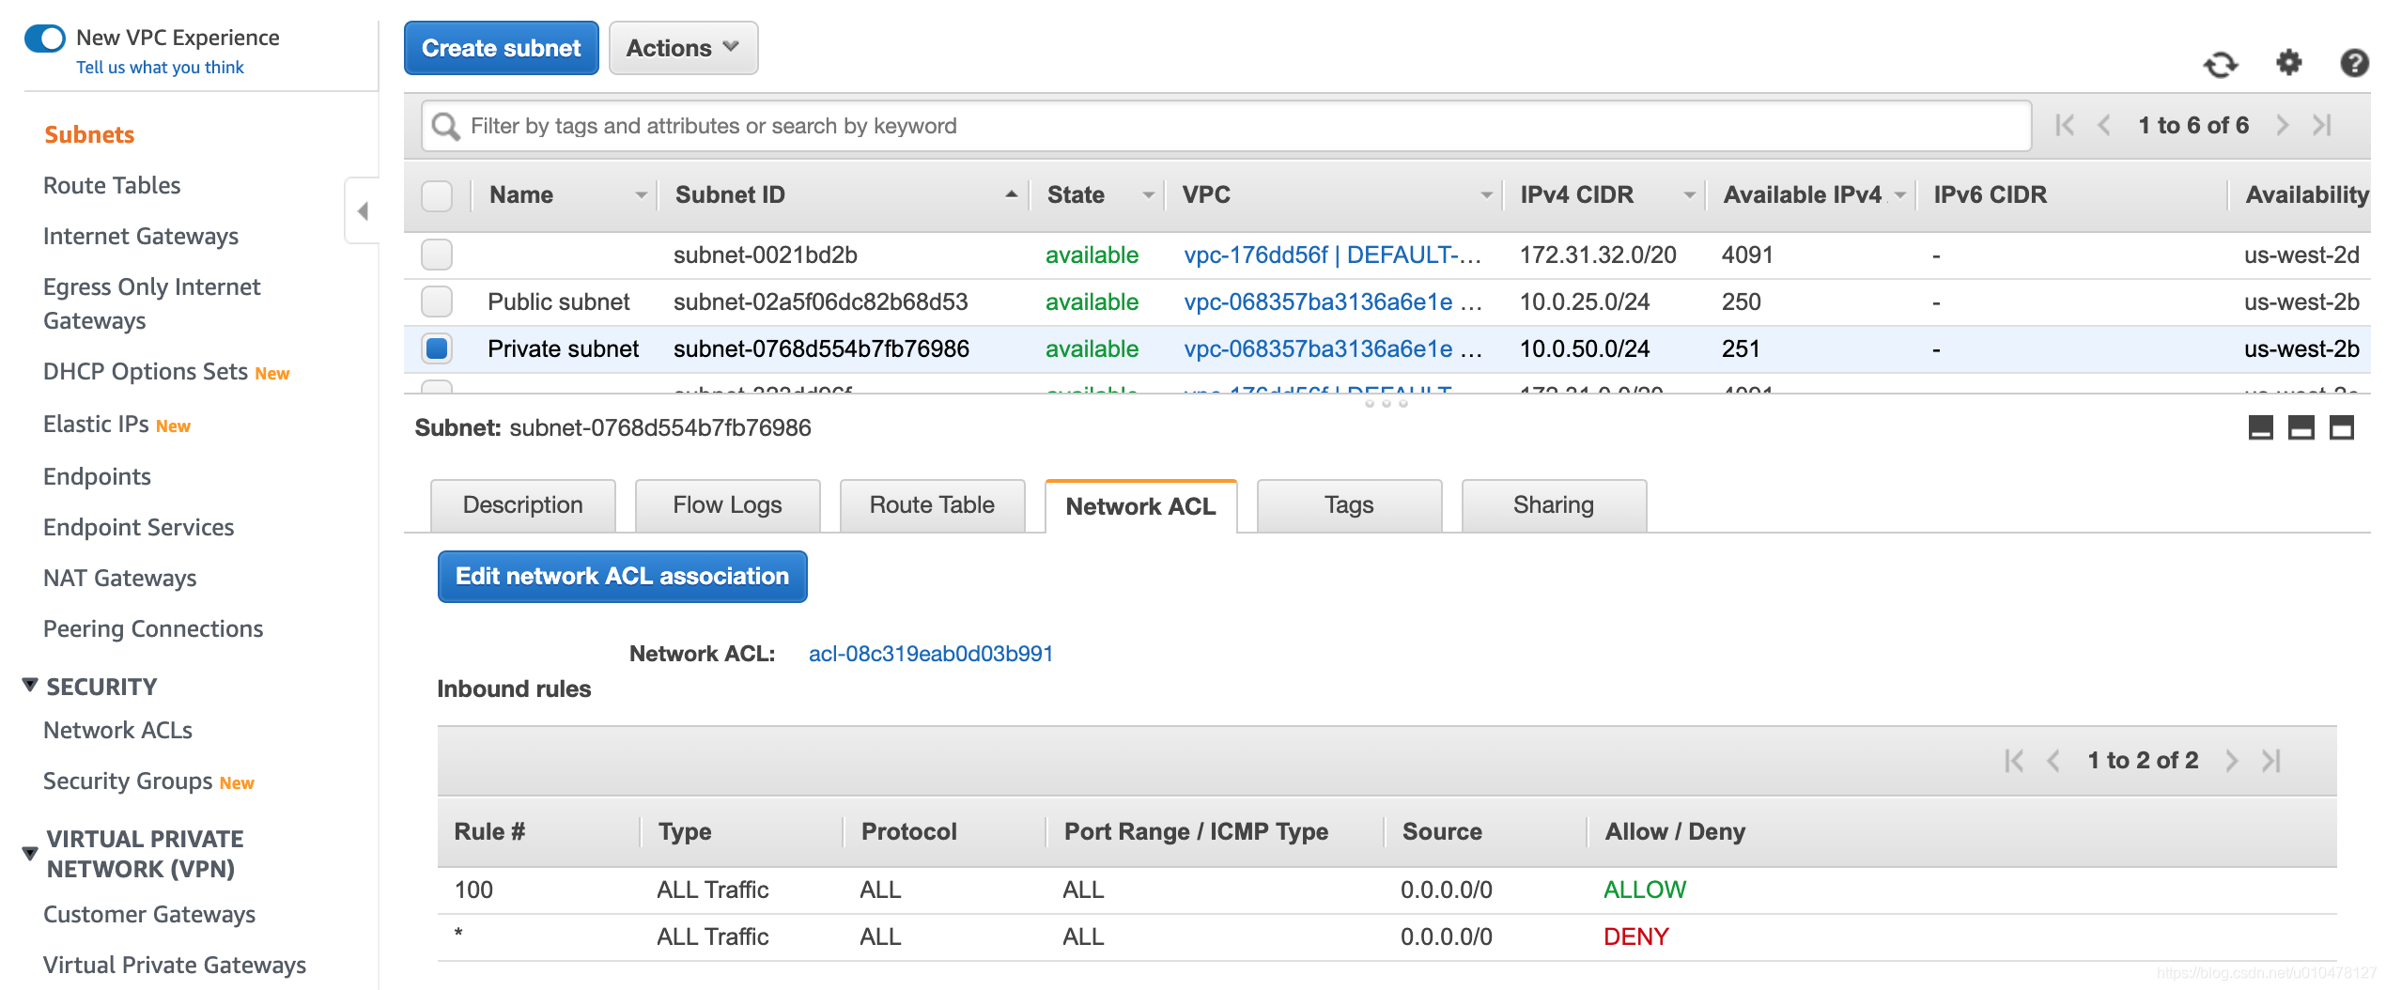Click subnet ID subnet-02a5f06dc82b68d53 cell
The height and width of the screenshot is (990, 2386).
coord(820,302)
